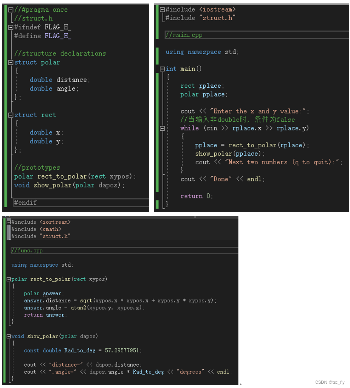Click the '//structure declarations' comment
Image resolution: width=350 pixels, height=388 pixels.
60,54
